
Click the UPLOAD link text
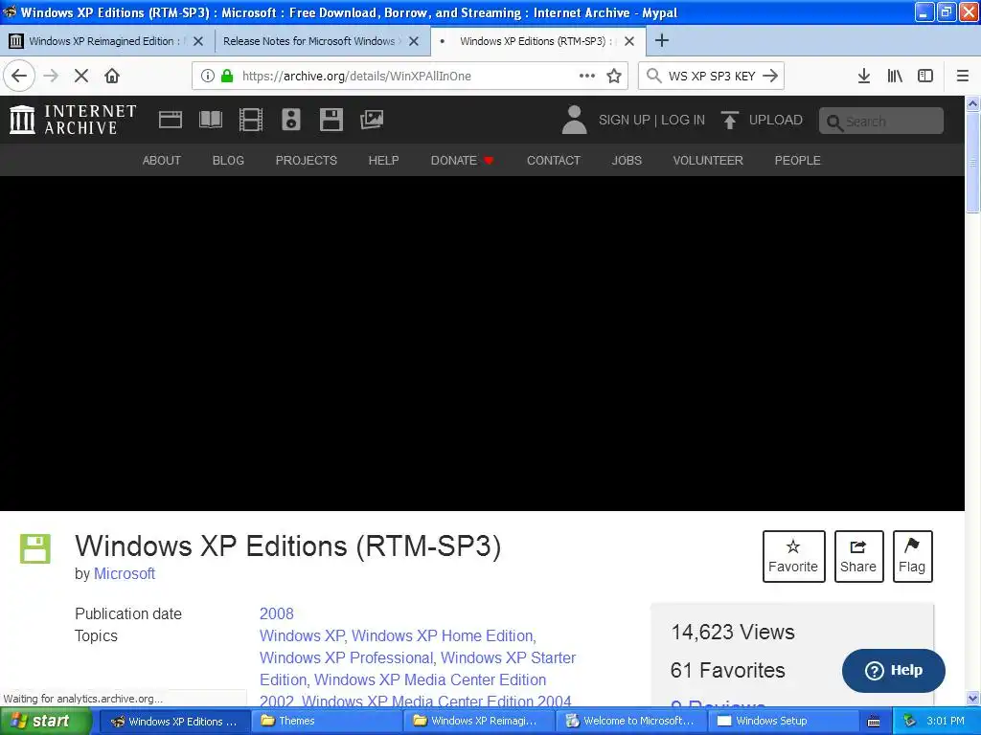[776, 120]
